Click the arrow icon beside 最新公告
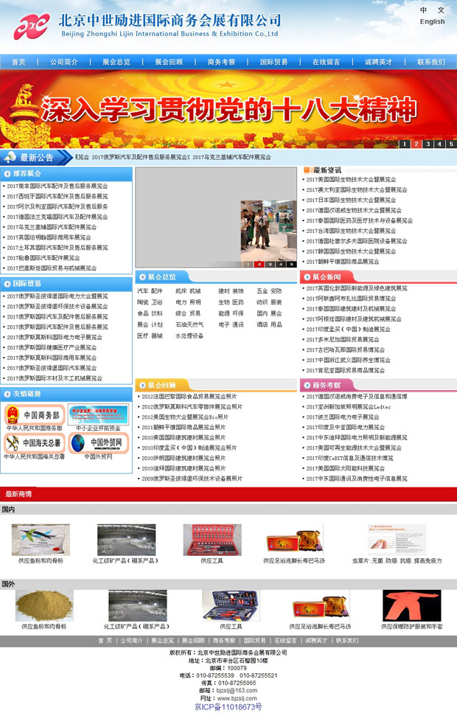The width and height of the screenshot is (457, 713). pos(10,157)
